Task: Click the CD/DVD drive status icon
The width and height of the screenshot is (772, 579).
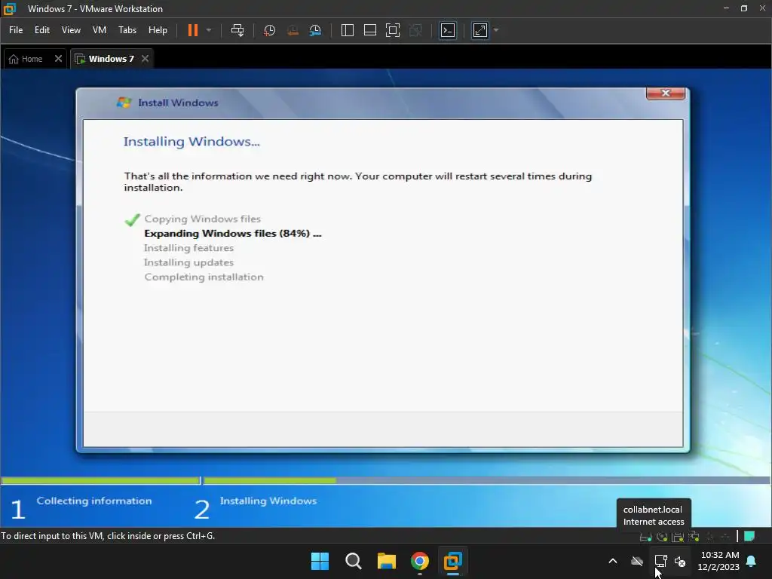Action: click(662, 537)
